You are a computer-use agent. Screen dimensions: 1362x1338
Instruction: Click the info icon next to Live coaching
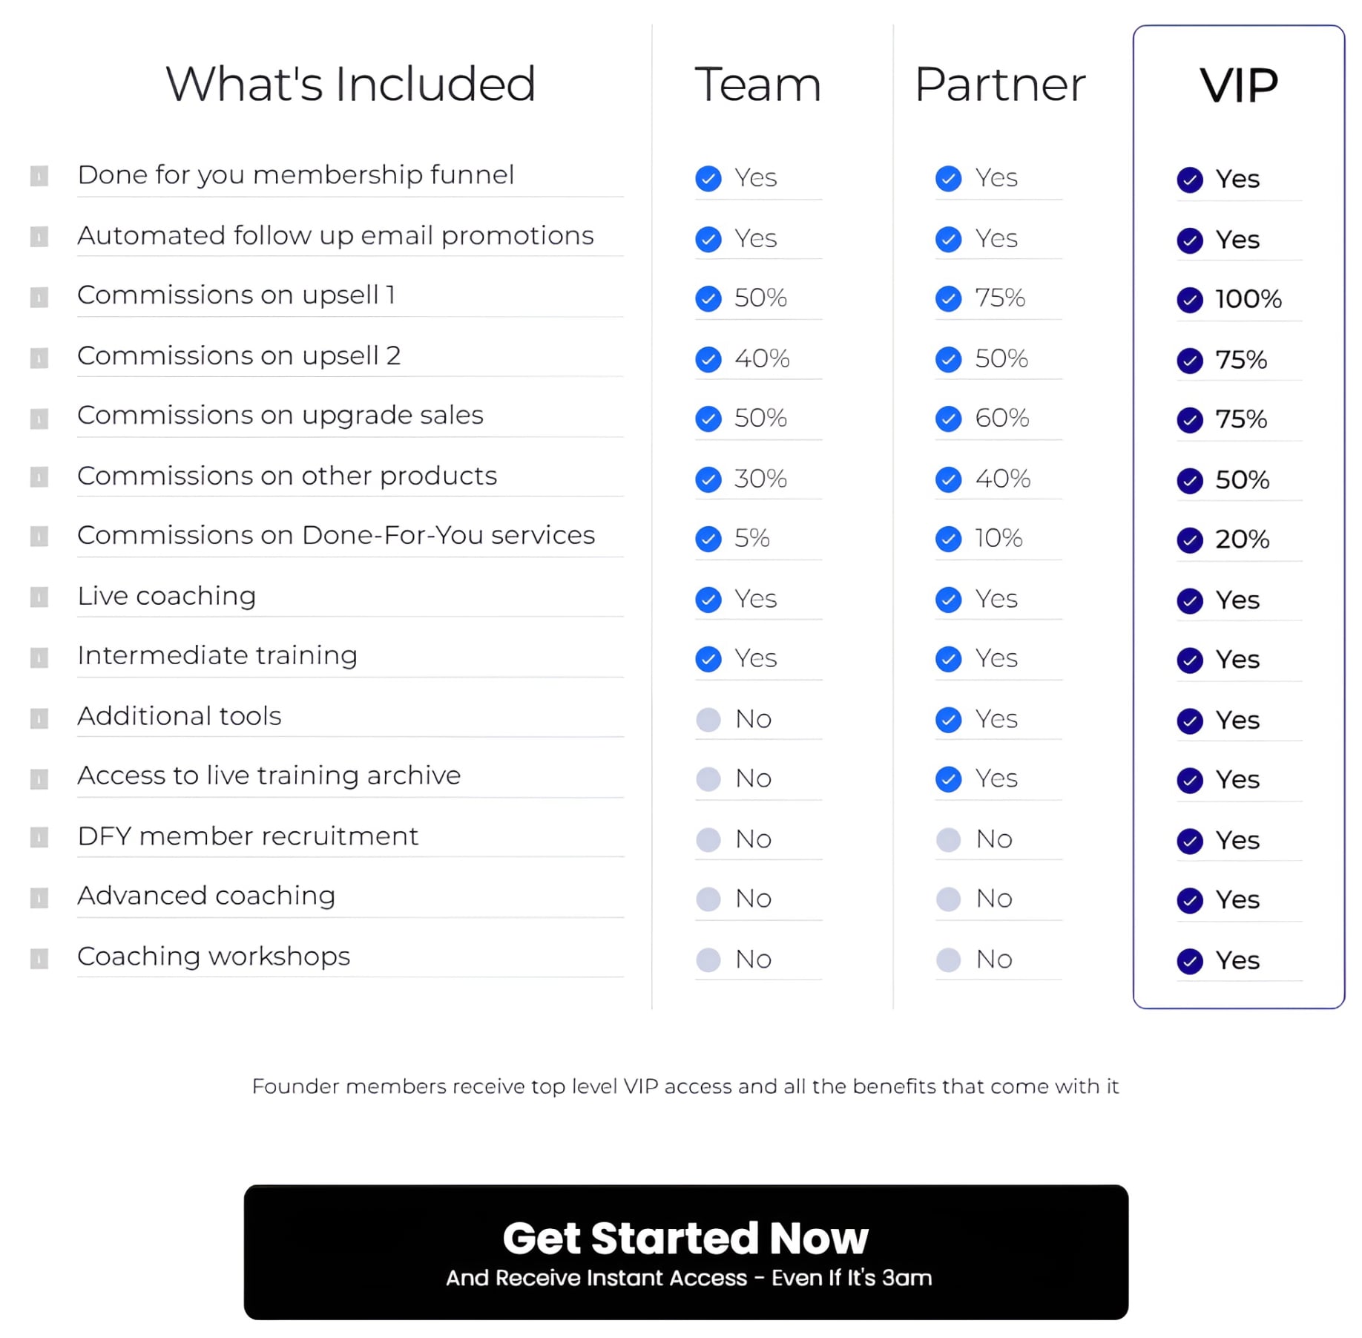pos(38,597)
